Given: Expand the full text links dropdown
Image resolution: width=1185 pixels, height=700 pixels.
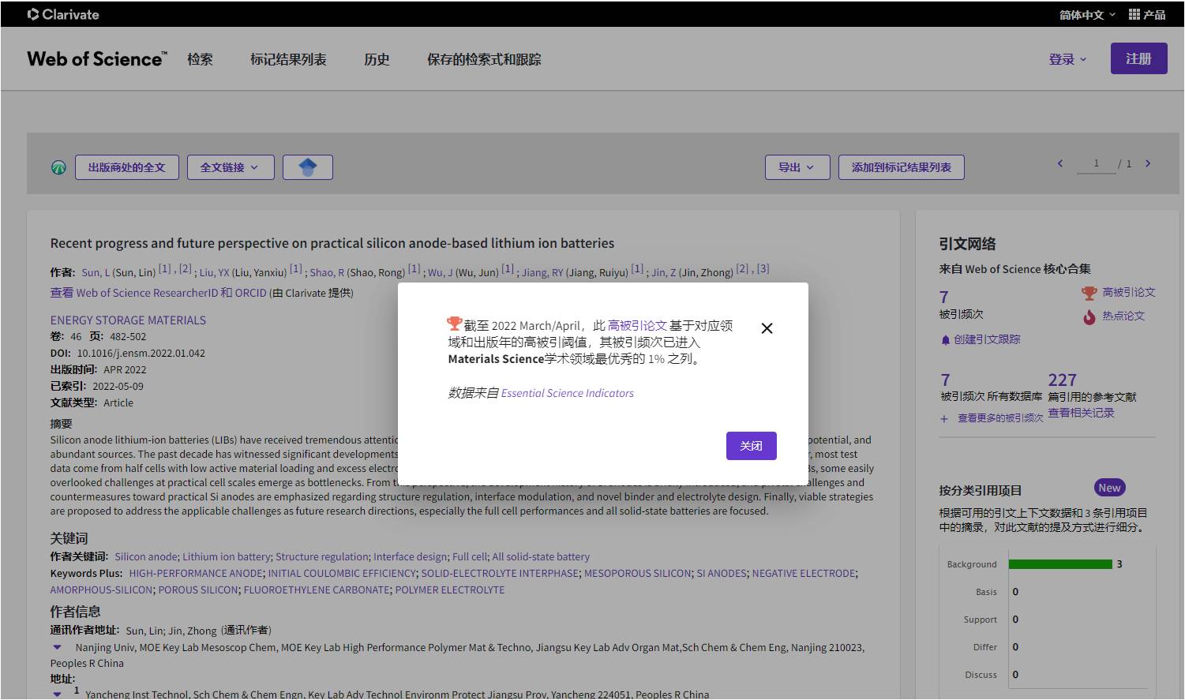Looking at the screenshot, I should 230,167.
